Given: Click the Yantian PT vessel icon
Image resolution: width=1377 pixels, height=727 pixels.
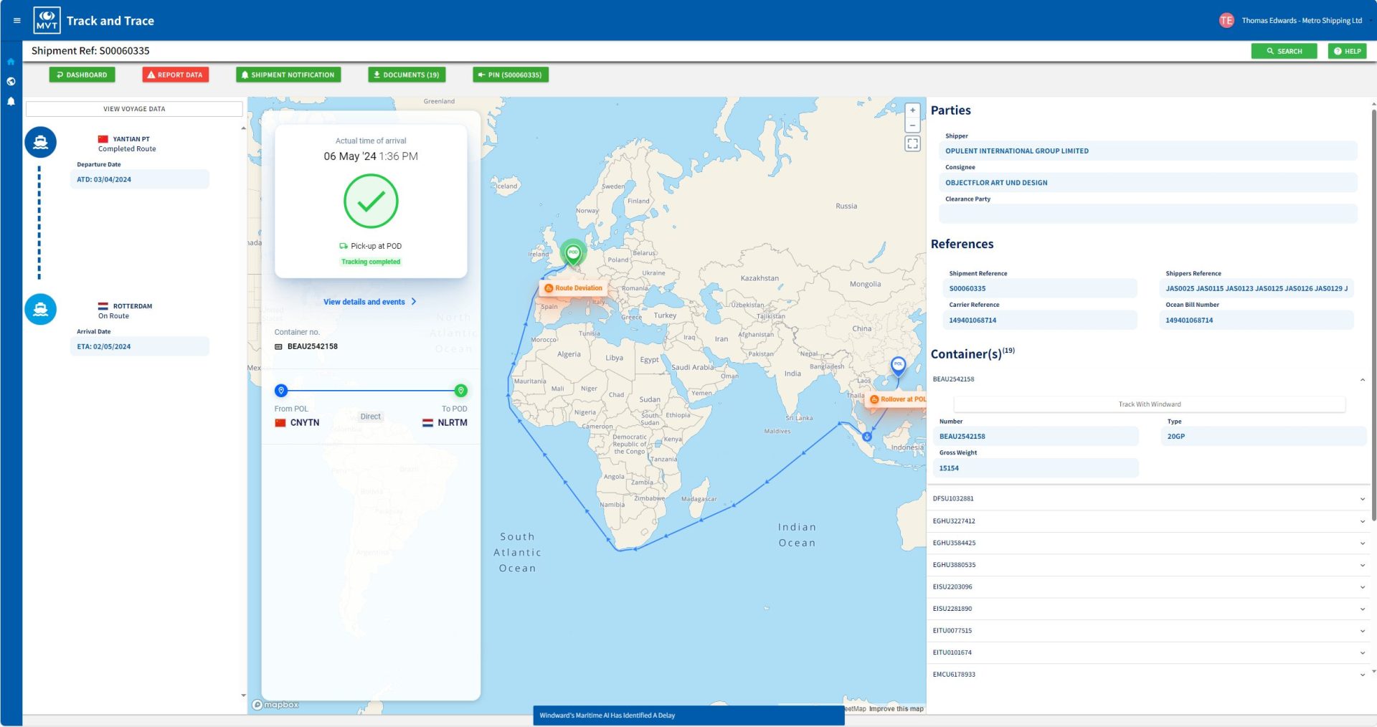Looking at the screenshot, I should pos(41,142).
